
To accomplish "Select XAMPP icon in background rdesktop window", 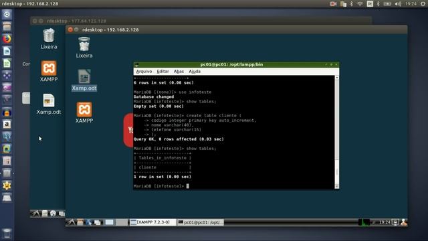I will (x=49, y=71).
